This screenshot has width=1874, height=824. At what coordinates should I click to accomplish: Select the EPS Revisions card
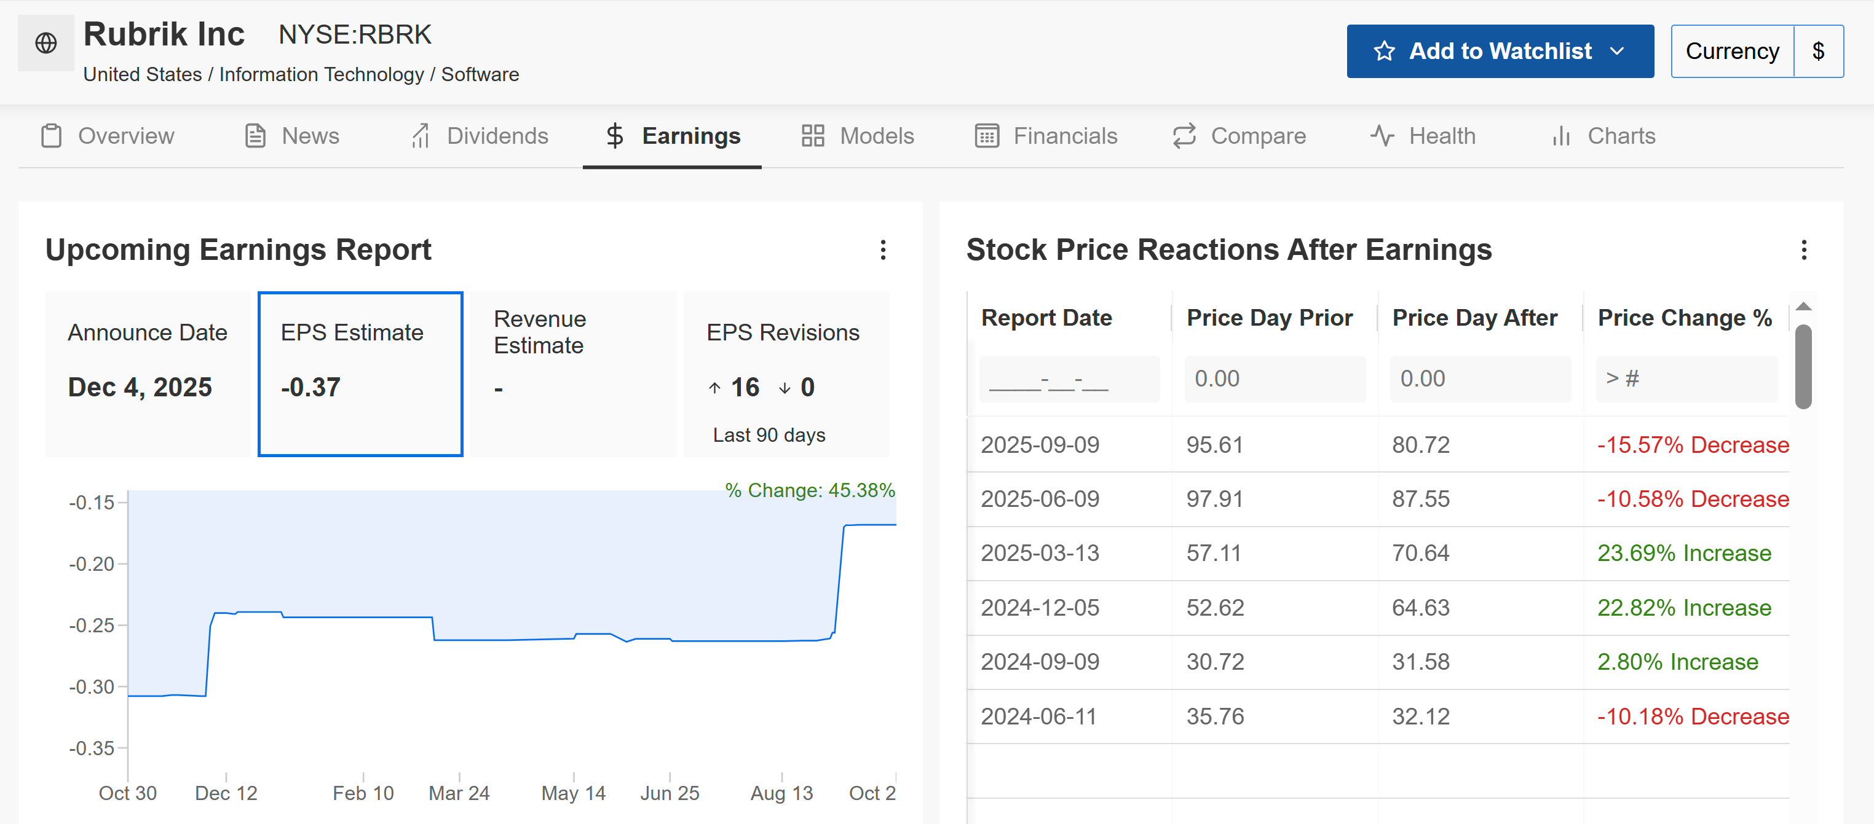point(786,374)
